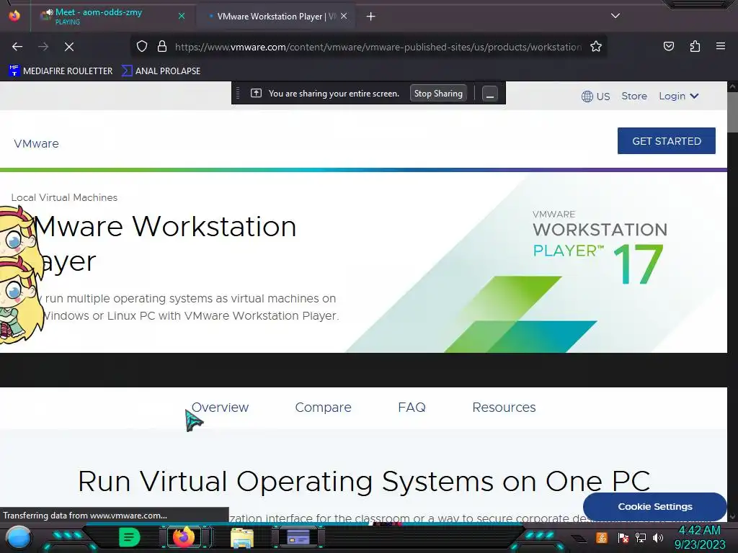Click the Firefox taskbar icon
Screen dimensions: 738x553
coord(184,536)
